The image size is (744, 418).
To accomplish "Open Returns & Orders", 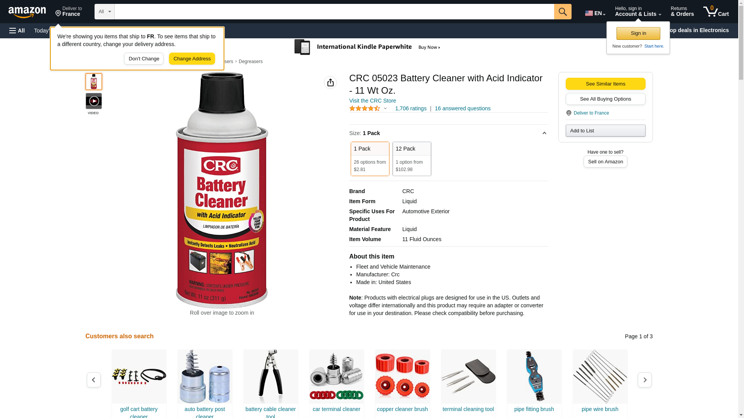I will 682,12.
